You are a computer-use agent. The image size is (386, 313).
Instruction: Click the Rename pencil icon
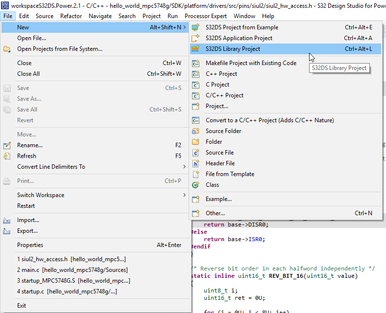click(x=7, y=145)
